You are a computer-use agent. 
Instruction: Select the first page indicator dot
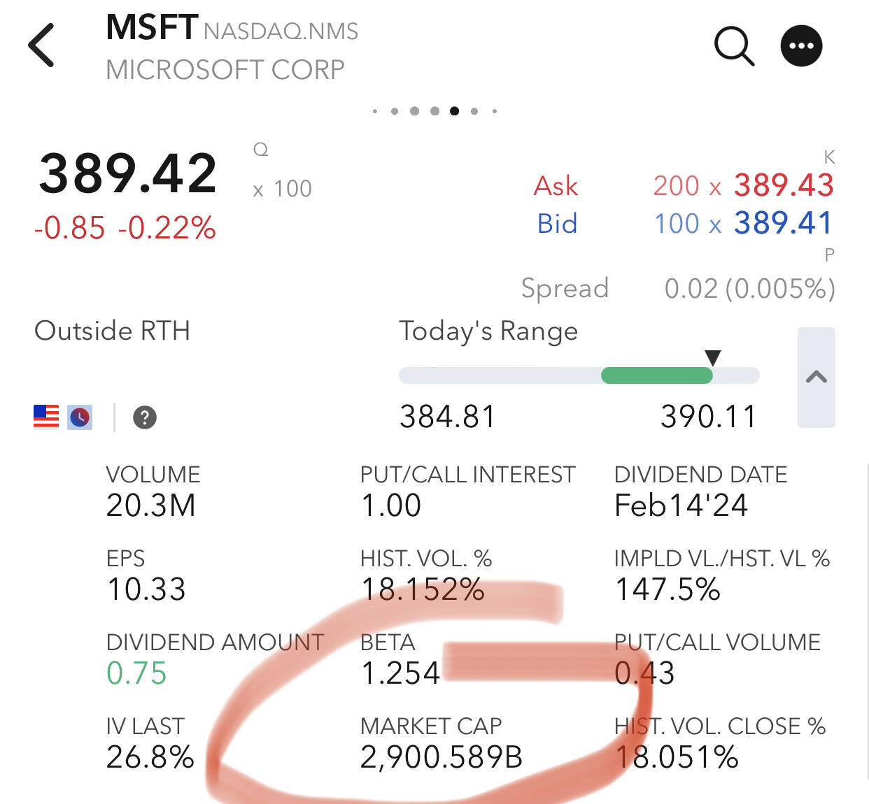375,110
